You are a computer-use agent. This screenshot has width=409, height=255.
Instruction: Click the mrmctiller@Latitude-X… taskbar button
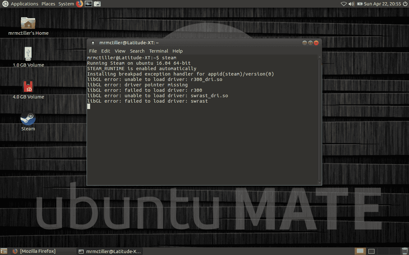(x=110, y=251)
